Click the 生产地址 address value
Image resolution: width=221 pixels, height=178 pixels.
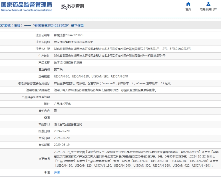[110, 56]
